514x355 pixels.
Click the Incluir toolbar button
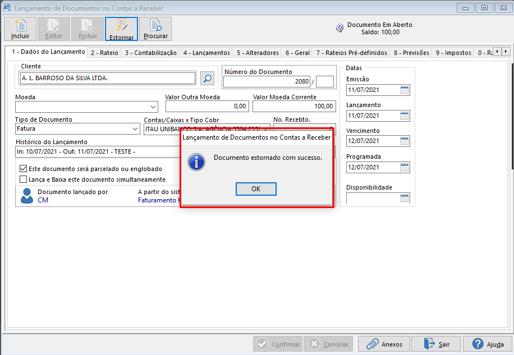[x=20, y=29]
